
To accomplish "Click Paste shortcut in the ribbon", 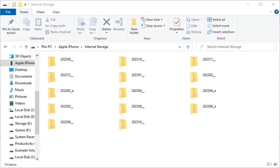I will point(58,32).
